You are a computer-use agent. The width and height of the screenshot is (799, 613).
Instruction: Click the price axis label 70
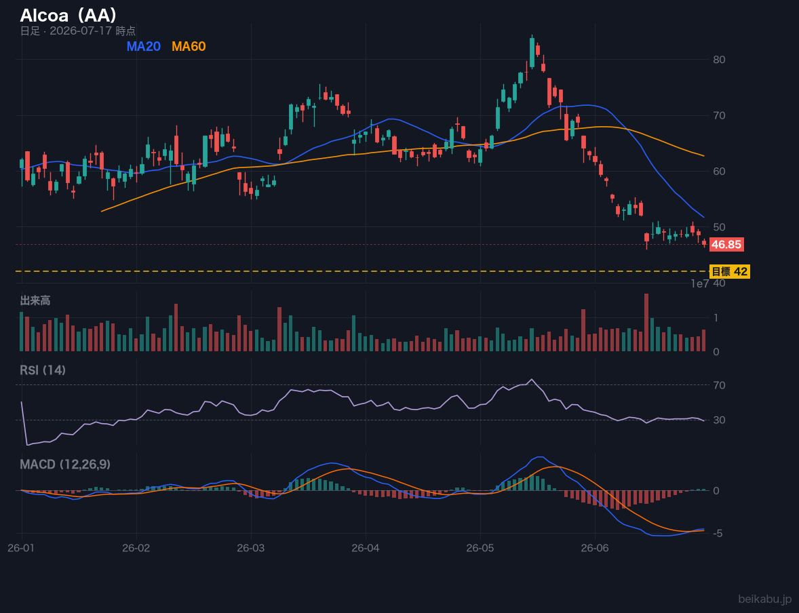point(719,116)
